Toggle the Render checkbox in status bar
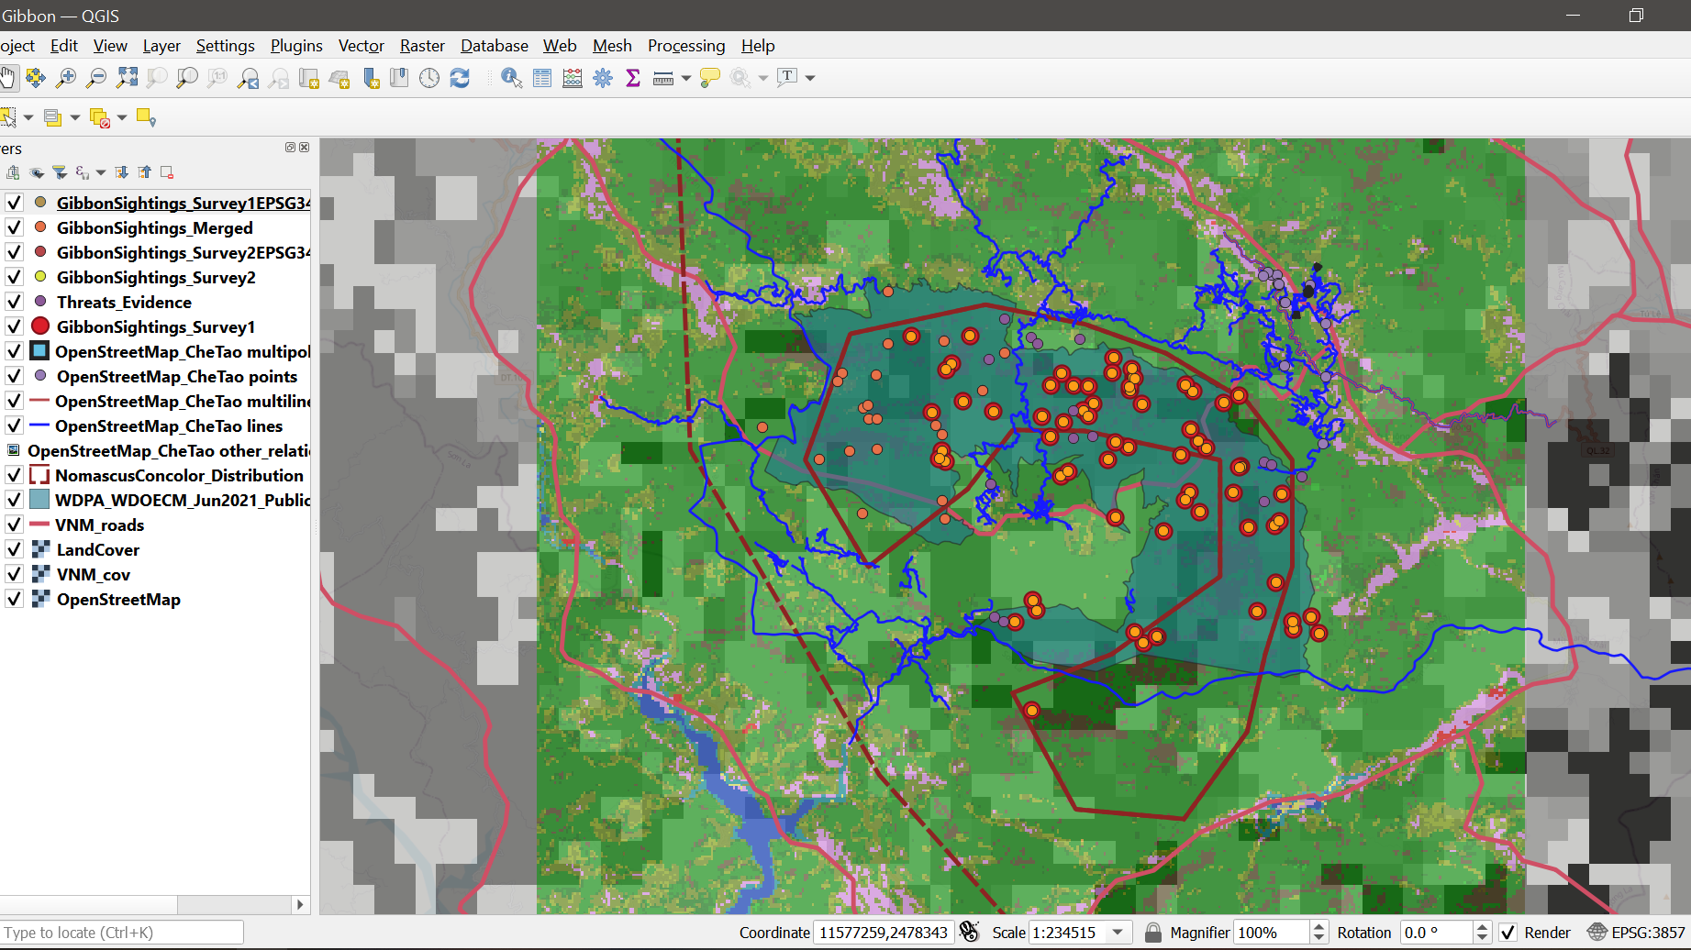 (x=1507, y=933)
